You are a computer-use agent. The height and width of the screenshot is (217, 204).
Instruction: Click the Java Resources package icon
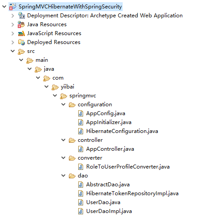[21, 24]
